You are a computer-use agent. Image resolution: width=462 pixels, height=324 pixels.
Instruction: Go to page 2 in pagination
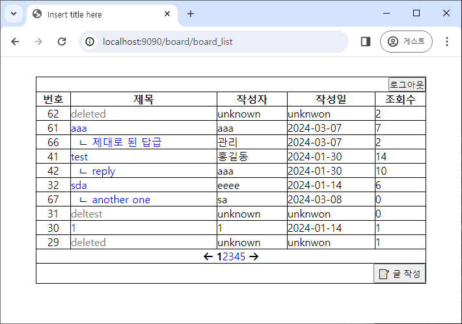(x=225, y=257)
